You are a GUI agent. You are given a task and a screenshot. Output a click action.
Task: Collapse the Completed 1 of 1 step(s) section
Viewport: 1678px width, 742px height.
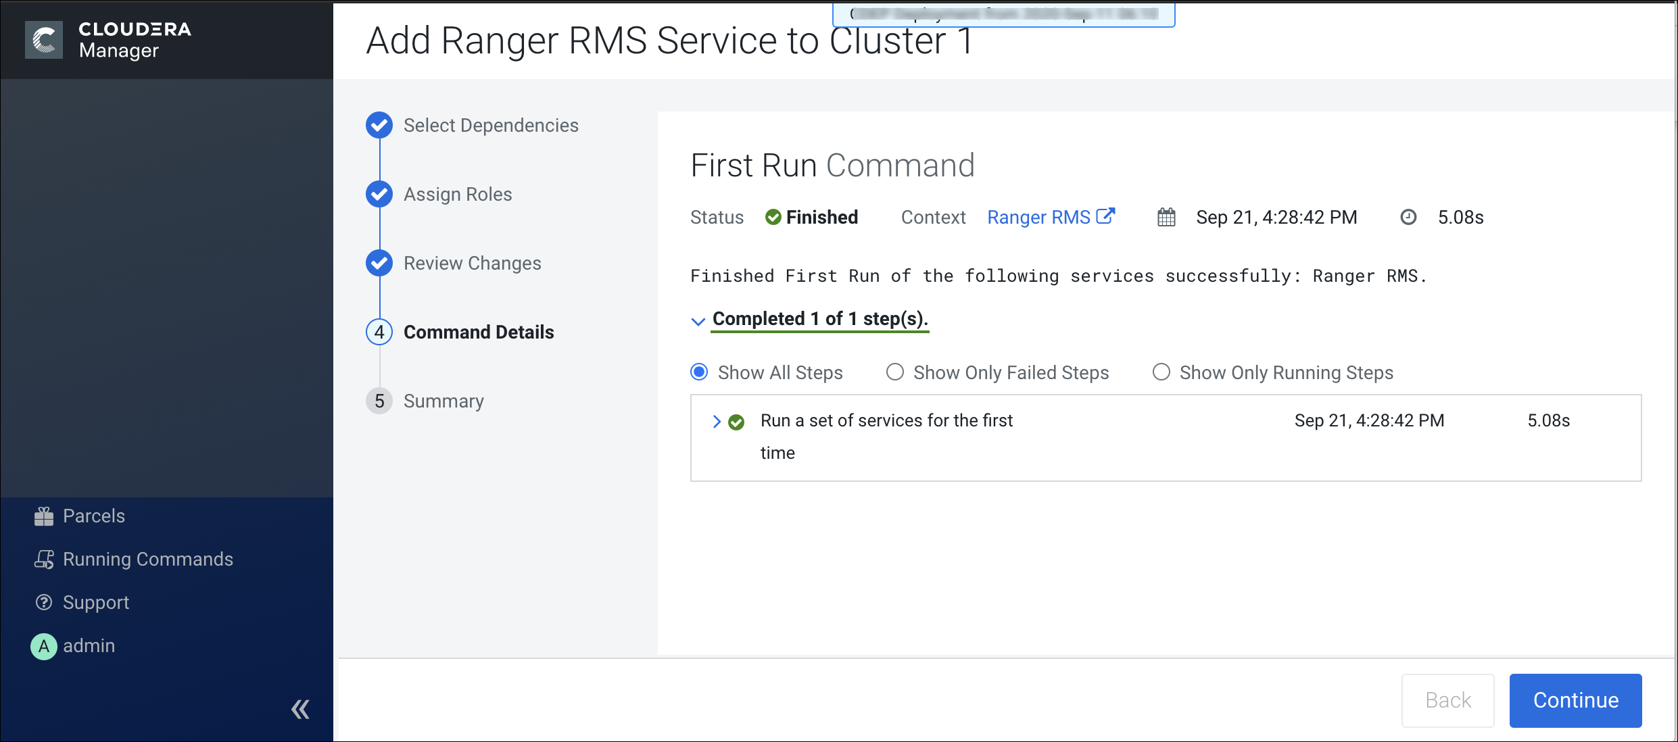pos(698,321)
